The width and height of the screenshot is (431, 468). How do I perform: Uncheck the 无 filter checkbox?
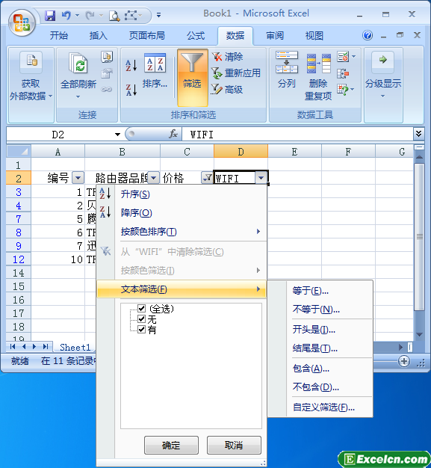[142, 319]
